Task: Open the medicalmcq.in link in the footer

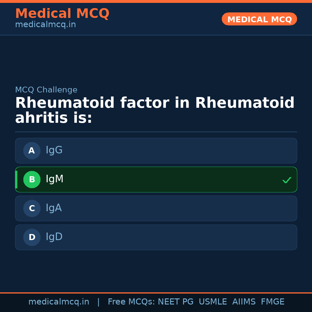Action: [59, 302]
